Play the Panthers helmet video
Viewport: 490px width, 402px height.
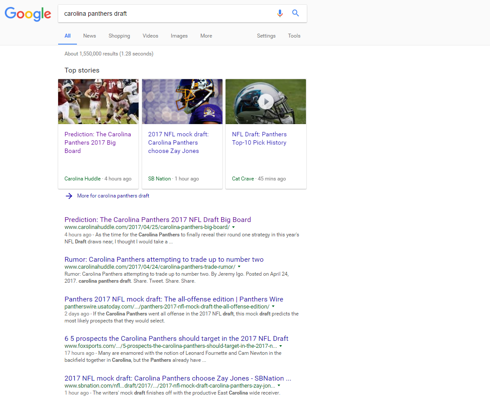[x=266, y=101]
